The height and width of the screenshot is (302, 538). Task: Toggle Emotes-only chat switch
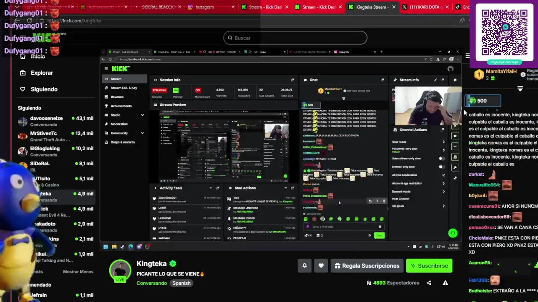[442, 167]
